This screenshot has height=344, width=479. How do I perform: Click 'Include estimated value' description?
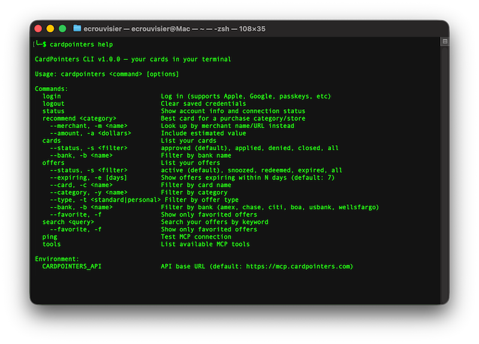tap(204, 133)
